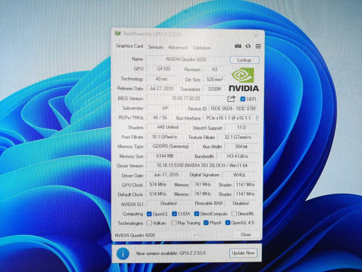Toggle the UEFI checkbox
The height and width of the screenshot is (272, 362).
(x=243, y=99)
